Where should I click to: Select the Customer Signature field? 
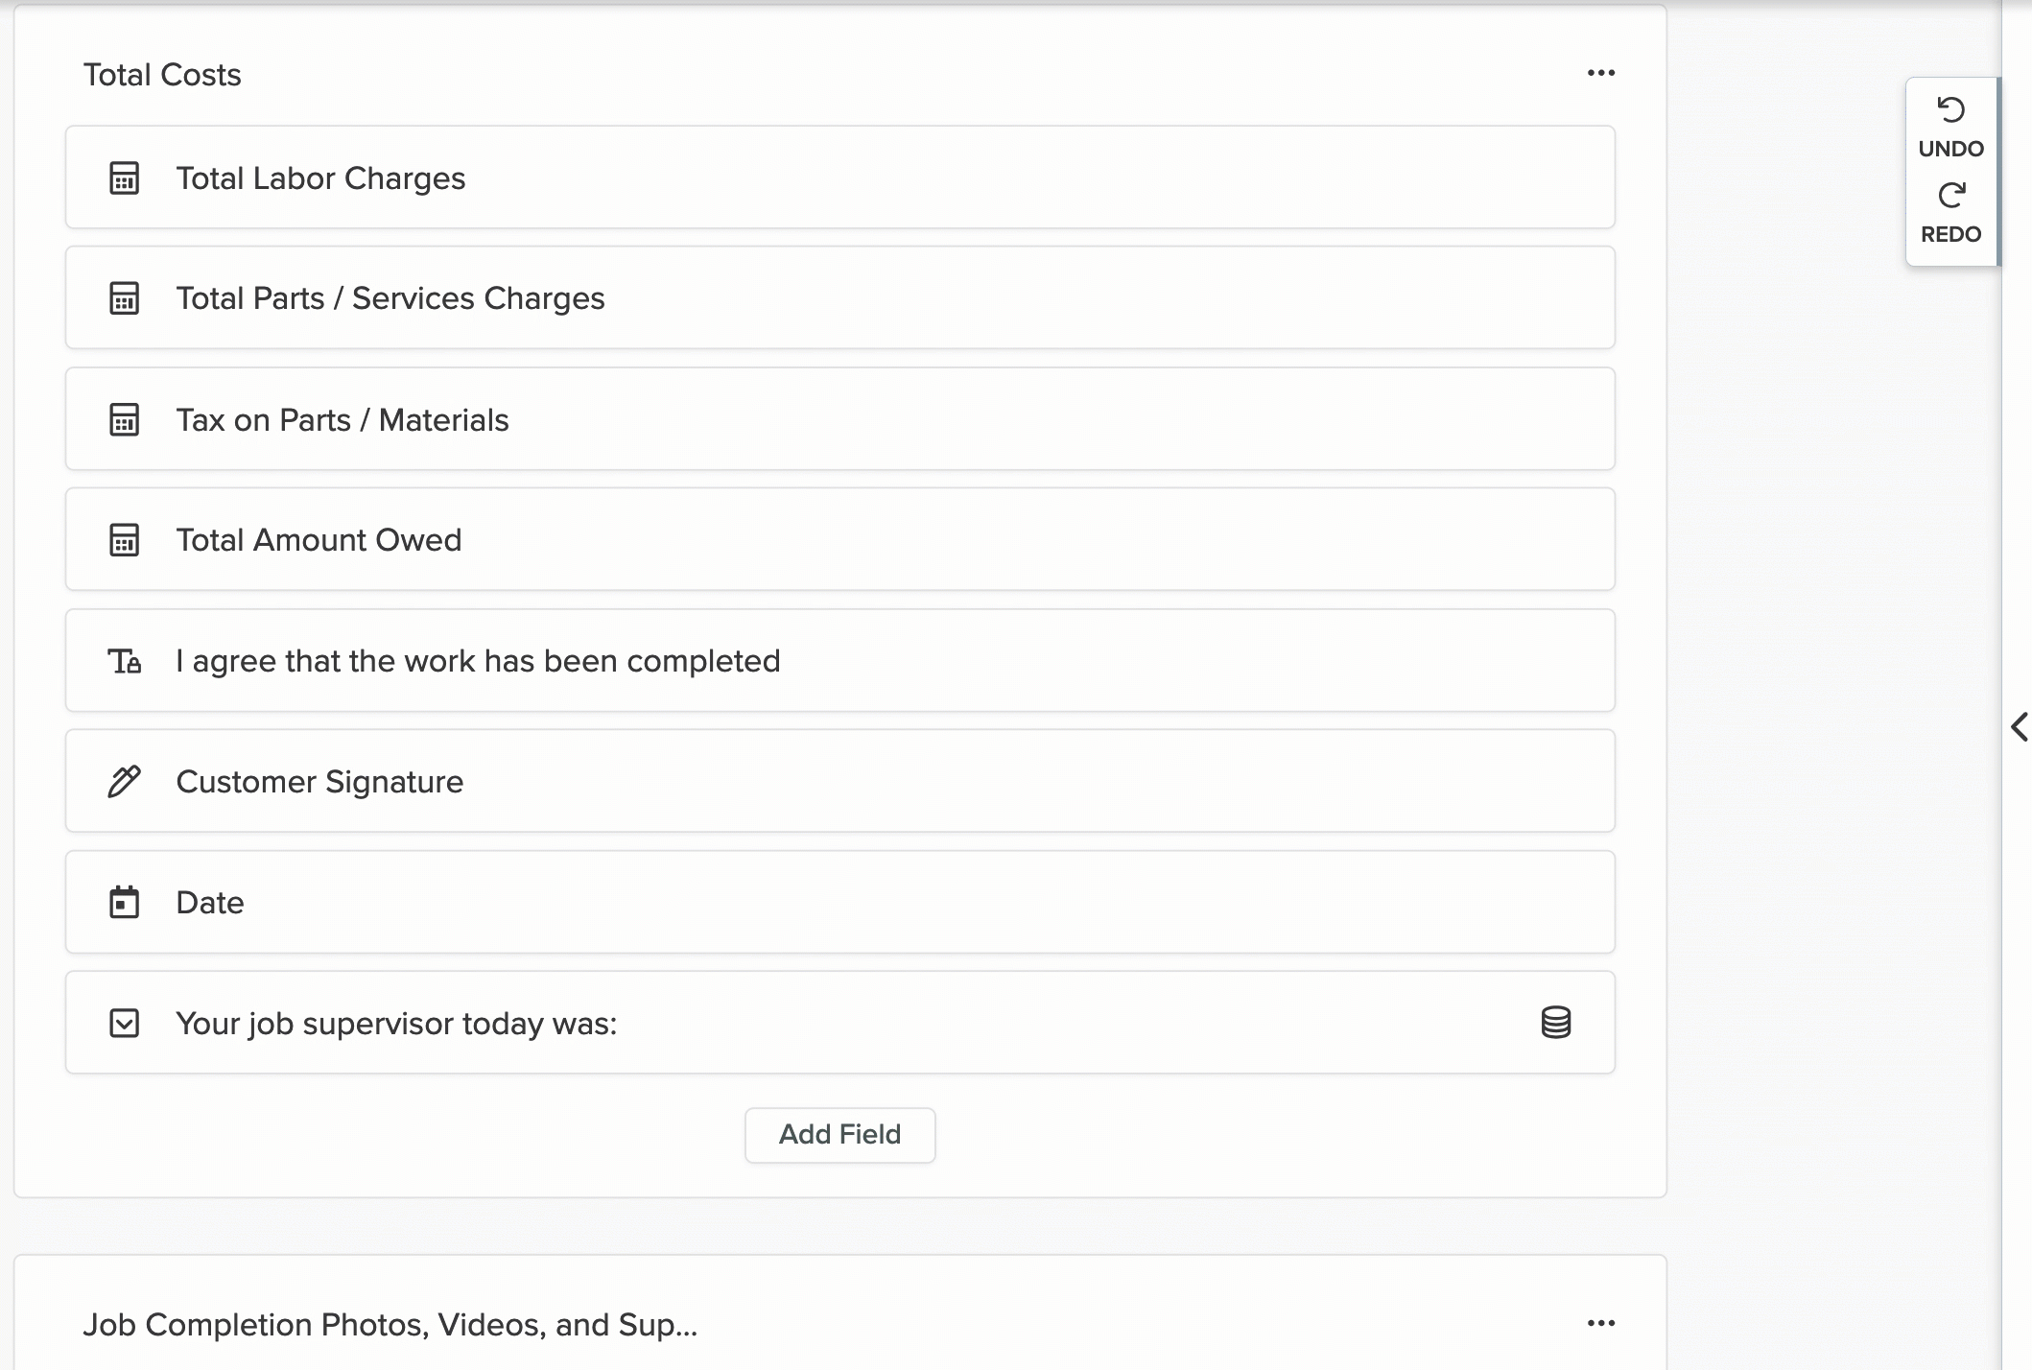click(x=840, y=781)
